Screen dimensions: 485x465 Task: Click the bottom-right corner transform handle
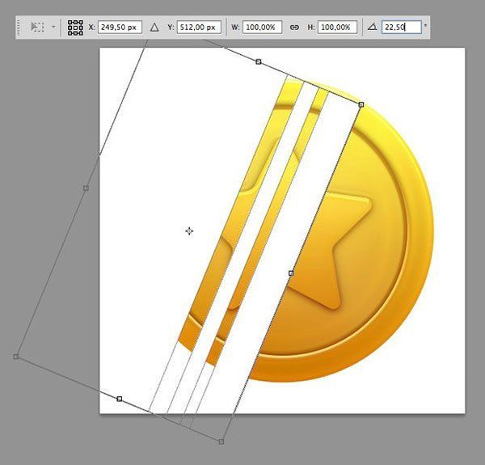(x=221, y=442)
